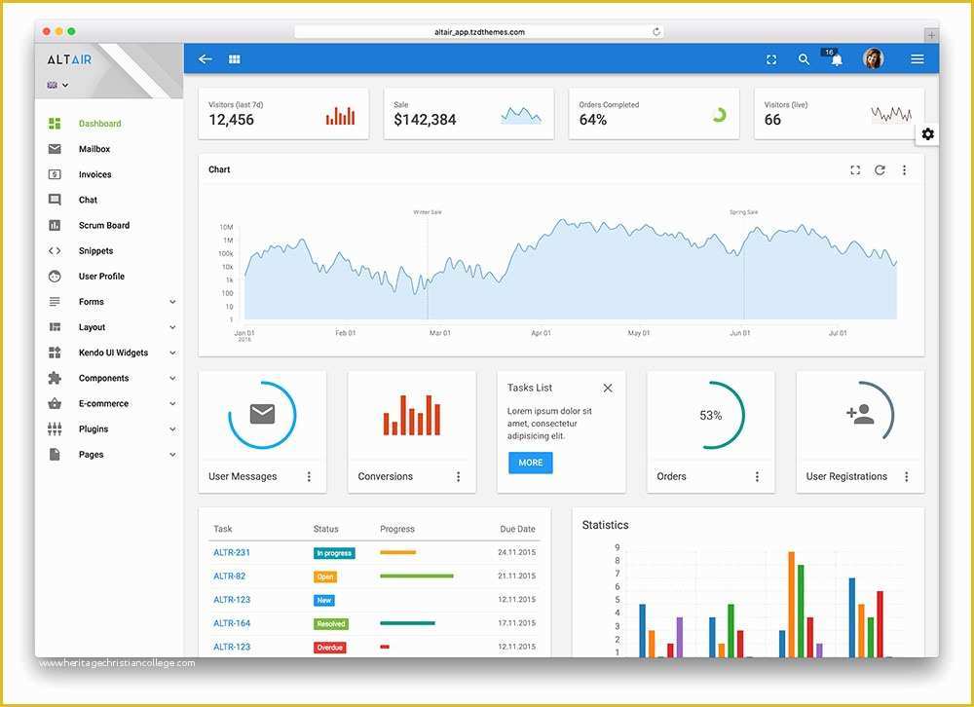974x707 pixels.
Task: Click the due date "24.11.2015"
Action: (517, 552)
